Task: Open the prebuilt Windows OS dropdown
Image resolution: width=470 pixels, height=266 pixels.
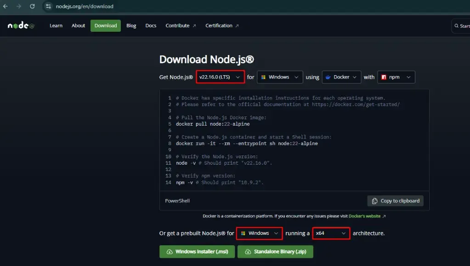Action: coord(259,233)
